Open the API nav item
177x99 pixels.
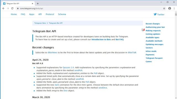(40, 14)
